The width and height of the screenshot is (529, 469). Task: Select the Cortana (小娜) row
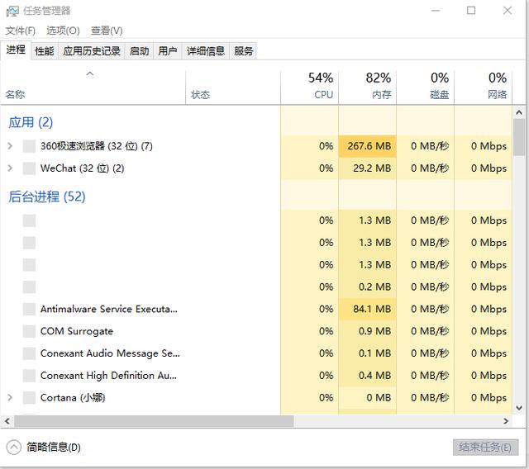[256, 397]
